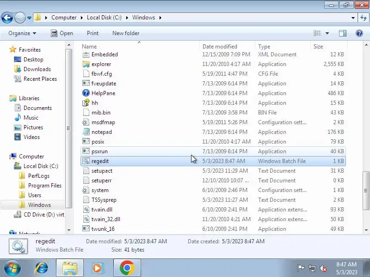Select the system configuration file icon
370x277 pixels.
pyautogui.click(x=86, y=190)
